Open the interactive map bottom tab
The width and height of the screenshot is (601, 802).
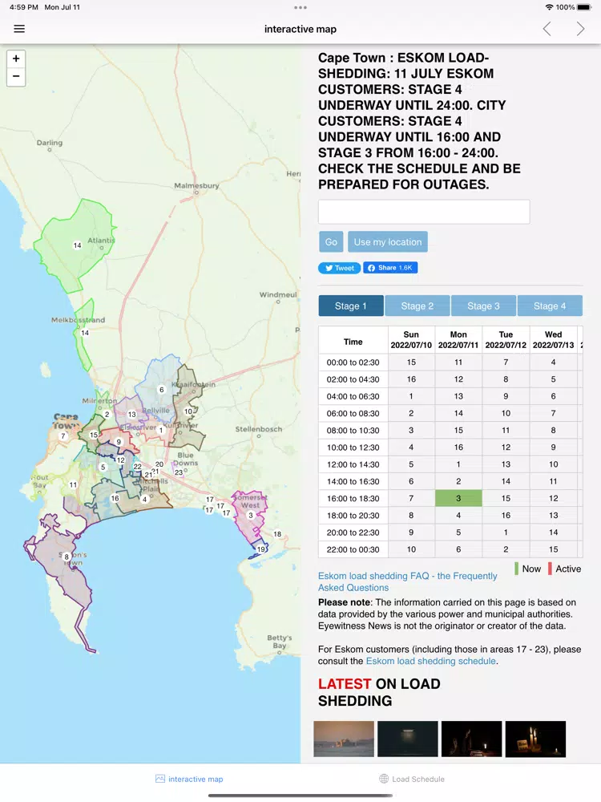189,779
